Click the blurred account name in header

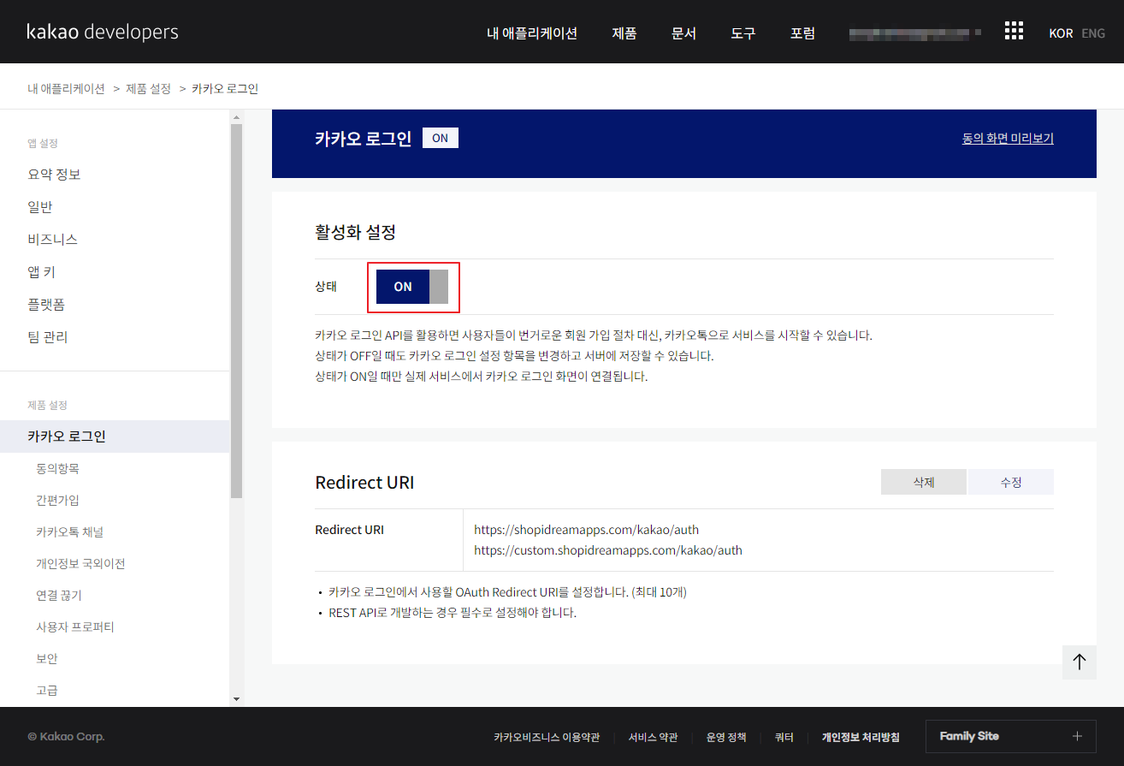pyautogui.click(x=915, y=33)
